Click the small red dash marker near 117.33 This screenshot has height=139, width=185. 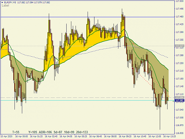pyautogui.click(x=133, y=44)
